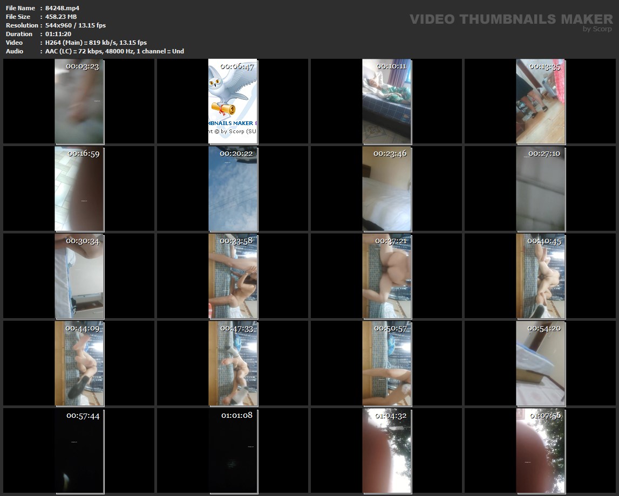Select the thumbnail stamped 00:16:59
Image resolution: width=619 pixels, height=496 pixels.
tap(79, 189)
